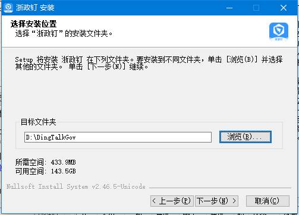299x215 pixels.
Task: Click the Setup 将安装 instruction paragraph
Action: 149,63
